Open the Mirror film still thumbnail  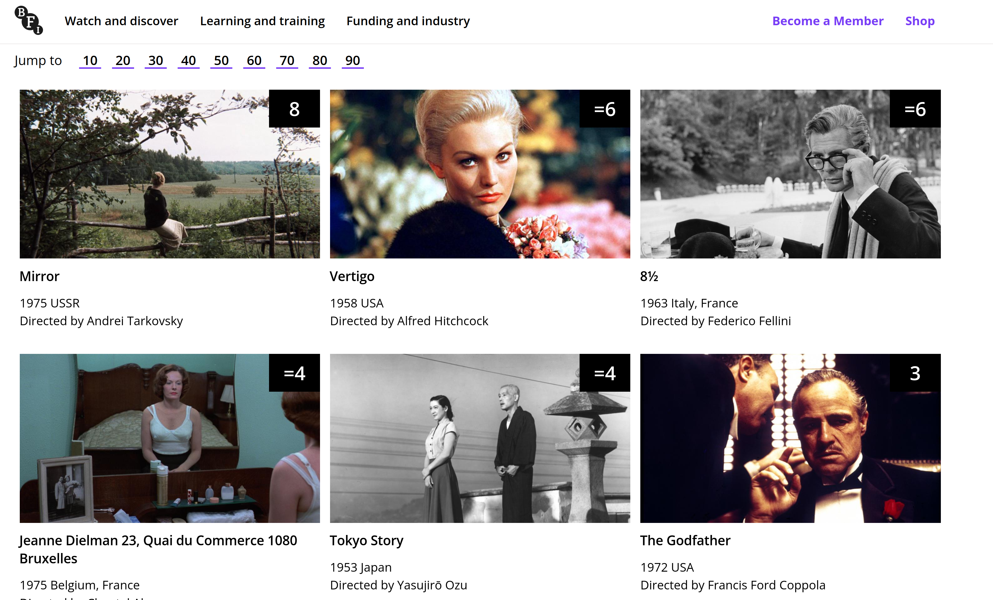(170, 174)
